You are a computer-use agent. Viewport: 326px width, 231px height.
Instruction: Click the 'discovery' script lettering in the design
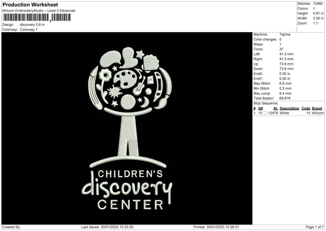pos(127,187)
